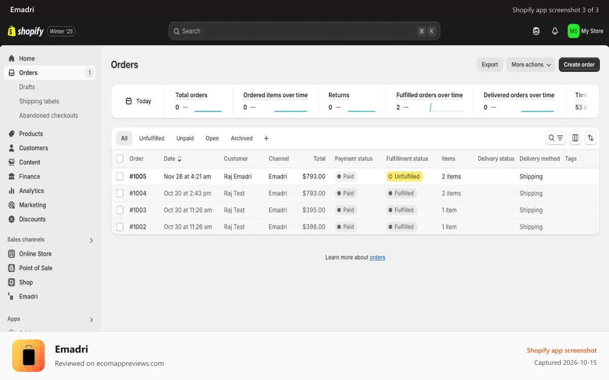Click the Fulfilled badge for order #1004

click(x=401, y=193)
